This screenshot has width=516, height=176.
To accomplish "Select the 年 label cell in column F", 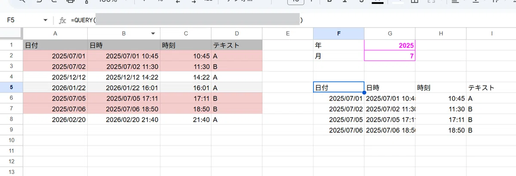I will coord(339,45).
